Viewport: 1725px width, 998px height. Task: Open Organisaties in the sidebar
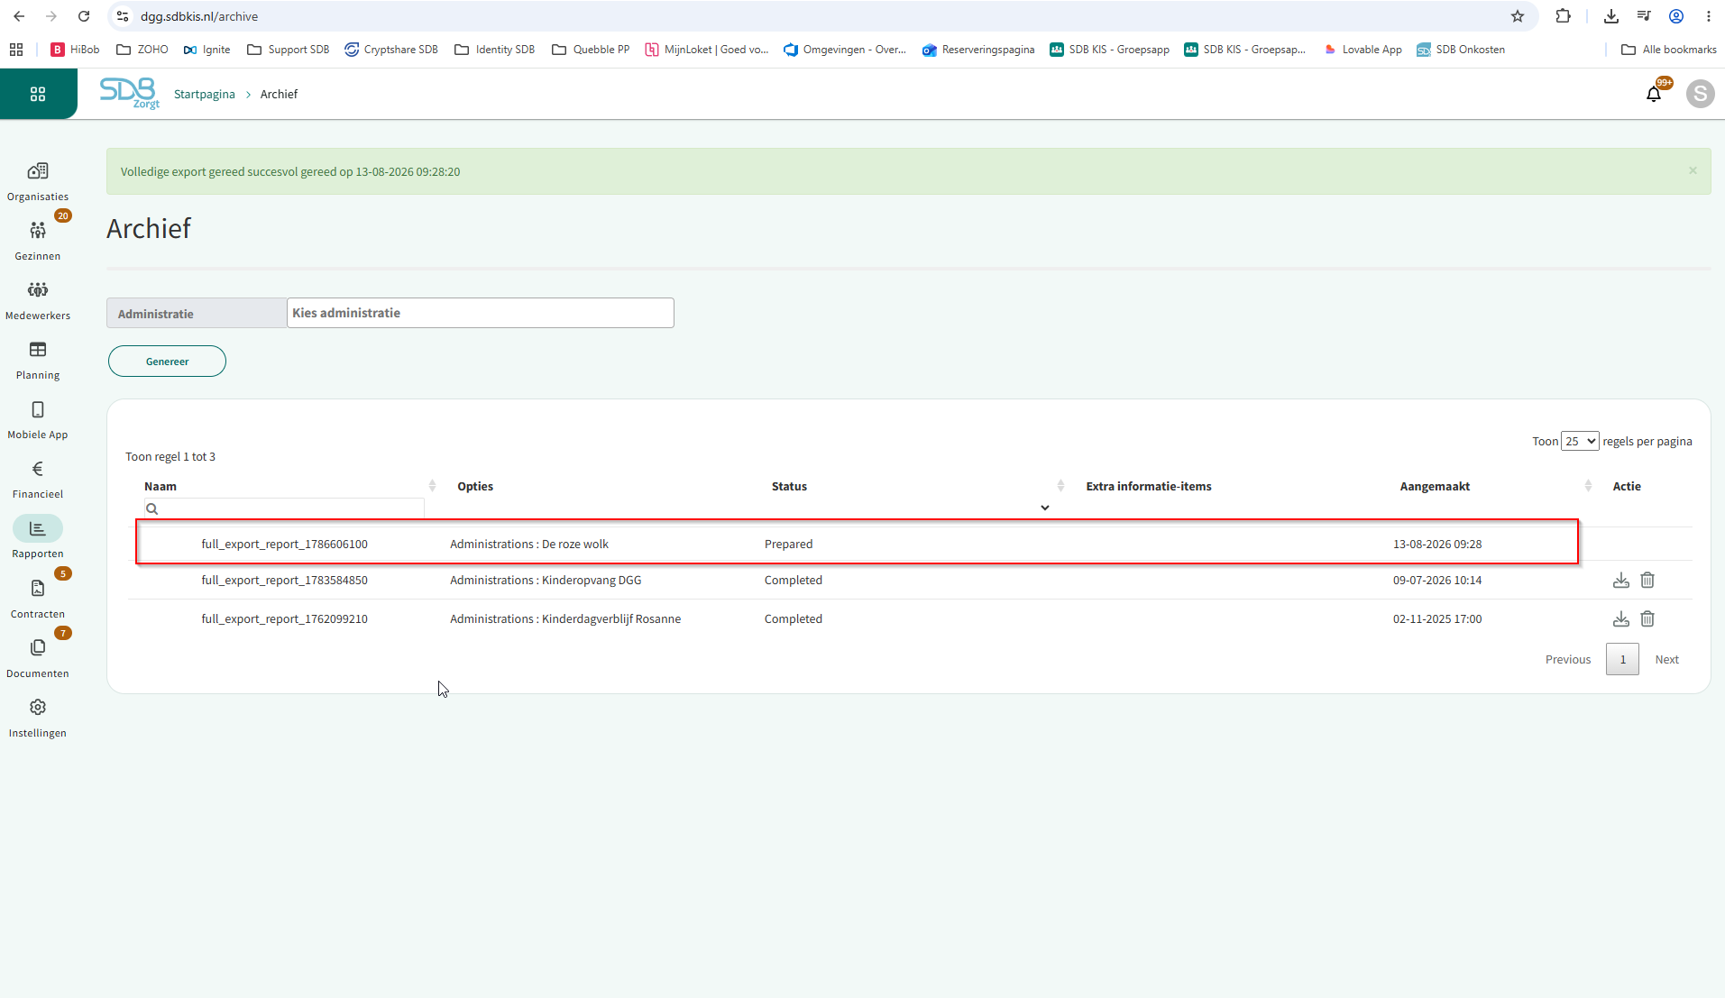38,181
